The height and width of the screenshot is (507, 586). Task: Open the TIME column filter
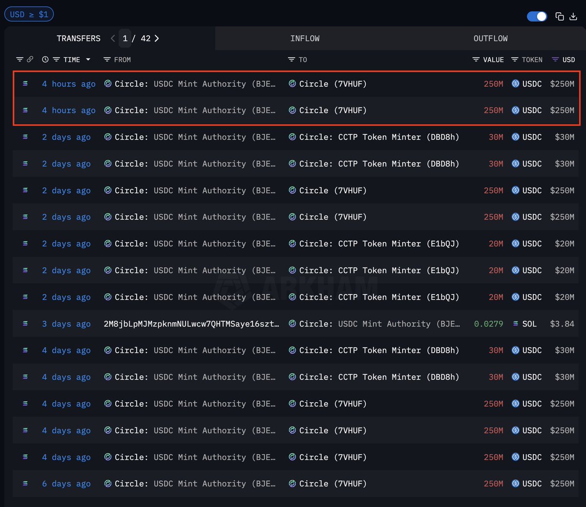tap(57, 60)
